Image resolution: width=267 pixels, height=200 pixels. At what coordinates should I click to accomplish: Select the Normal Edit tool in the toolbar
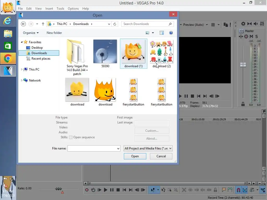pyautogui.click(x=153, y=190)
